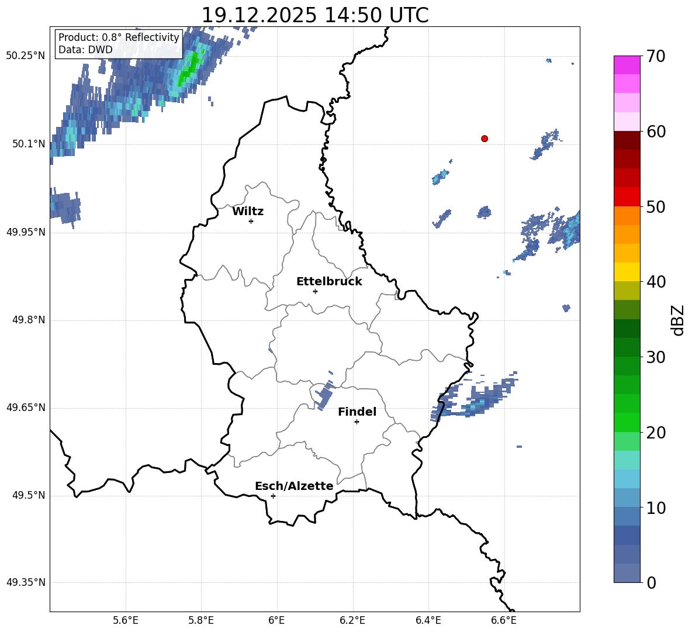
Task: Click the radar echo east of Luxembourg border
Action: pyautogui.click(x=473, y=400)
